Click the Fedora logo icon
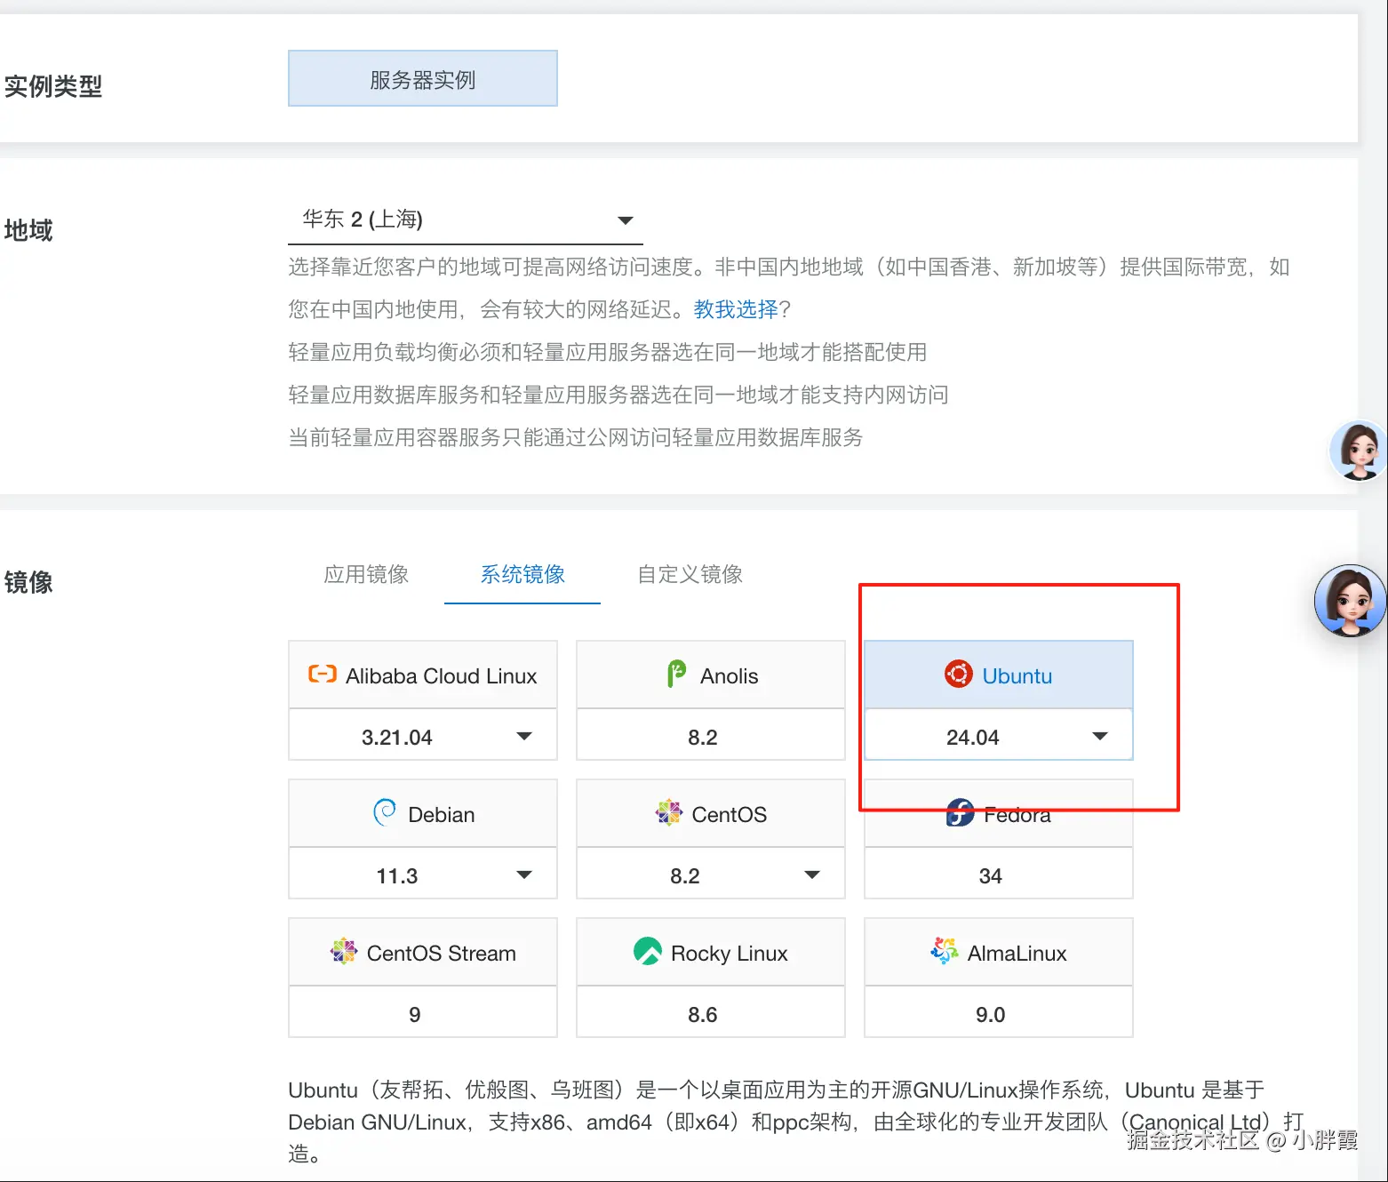 coord(961,812)
